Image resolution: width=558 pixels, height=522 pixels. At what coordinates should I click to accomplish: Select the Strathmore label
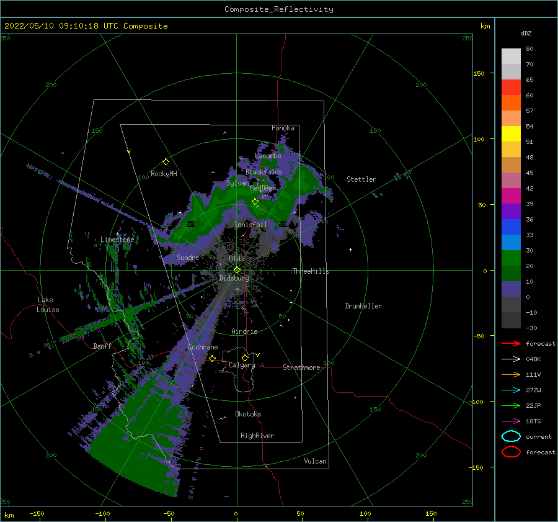(x=301, y=367)
